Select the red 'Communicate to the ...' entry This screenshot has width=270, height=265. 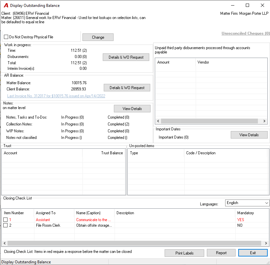click(x=94, y=220)
